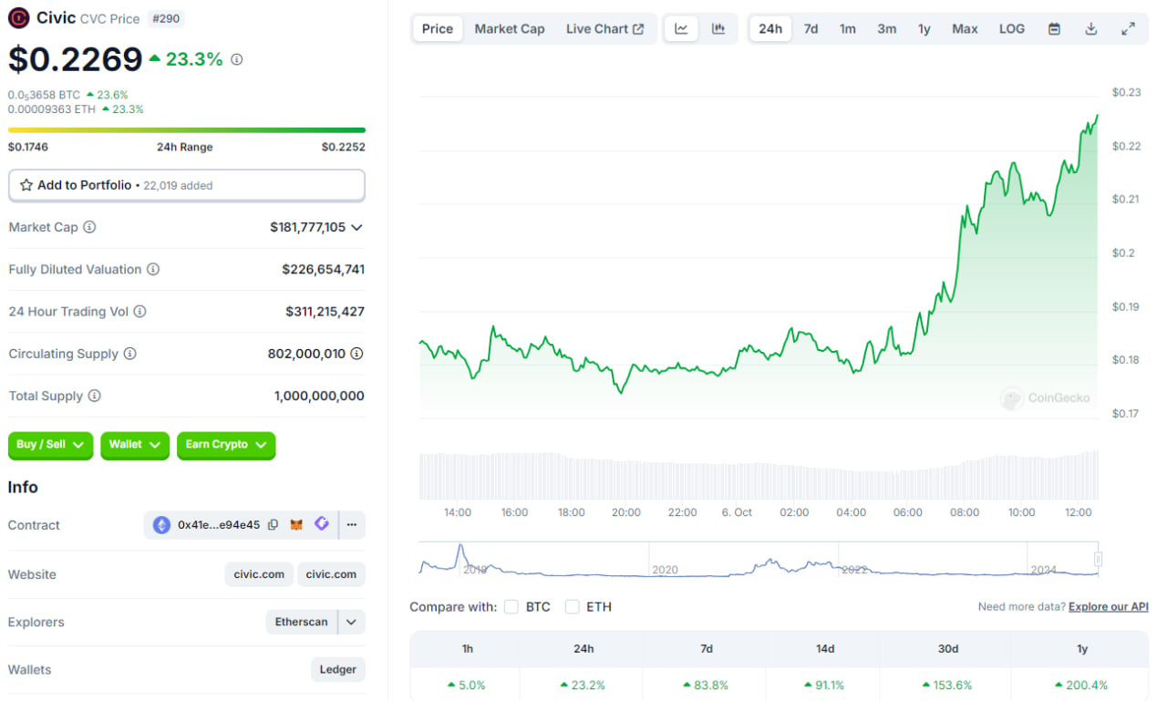Click the #290 rank badge

tap(166, 18)
